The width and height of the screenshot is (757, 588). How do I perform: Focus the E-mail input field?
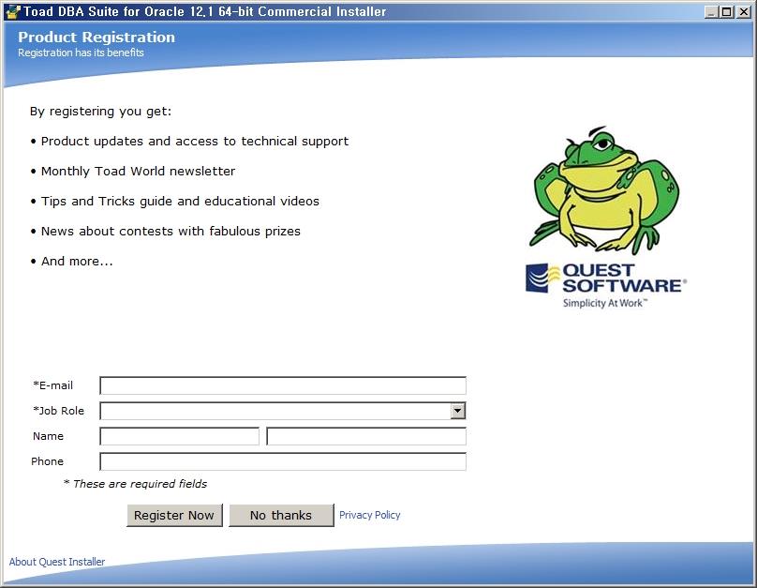(x=282, y=385)
